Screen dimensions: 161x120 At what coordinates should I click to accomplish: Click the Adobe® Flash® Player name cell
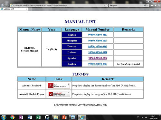[x=32, y=94]
